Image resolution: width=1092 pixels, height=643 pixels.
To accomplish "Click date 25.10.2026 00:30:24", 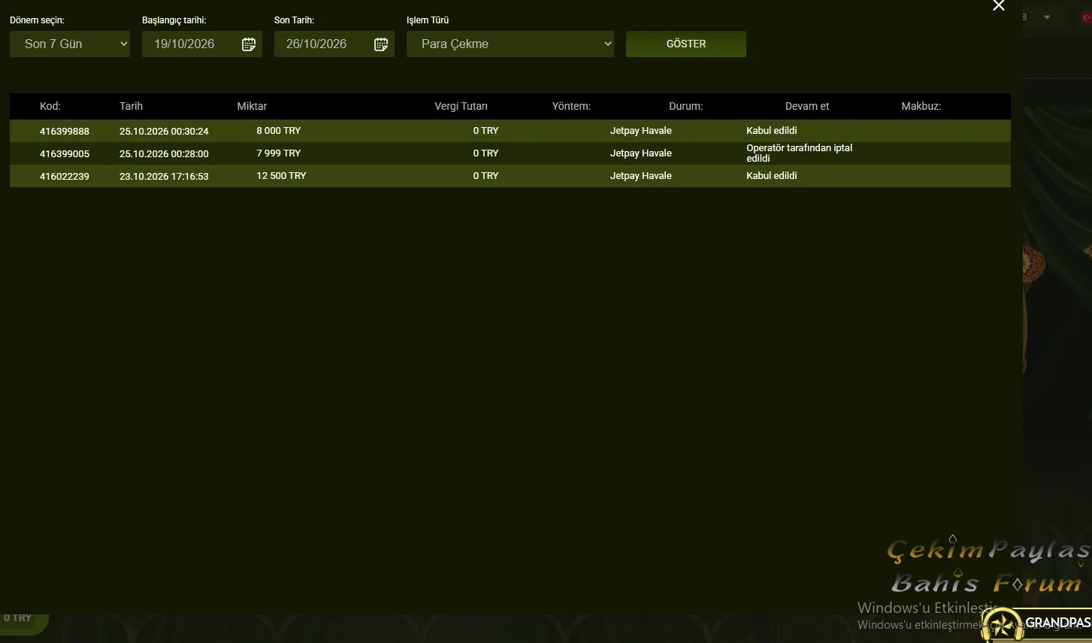I will [164, 131].
